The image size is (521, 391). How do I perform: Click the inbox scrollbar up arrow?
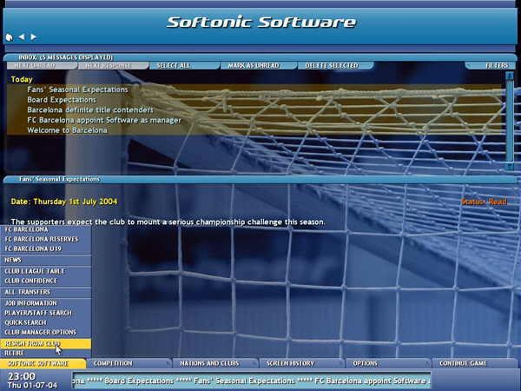coord(509,76)
